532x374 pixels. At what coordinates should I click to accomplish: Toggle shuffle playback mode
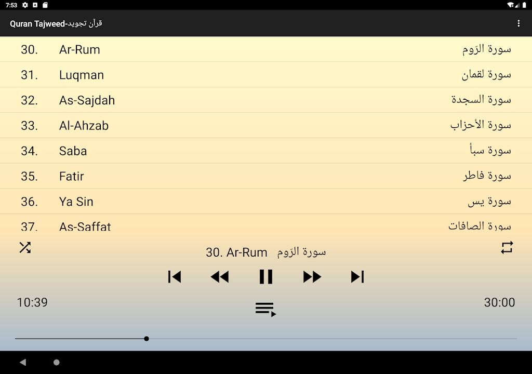coord(25,247)
